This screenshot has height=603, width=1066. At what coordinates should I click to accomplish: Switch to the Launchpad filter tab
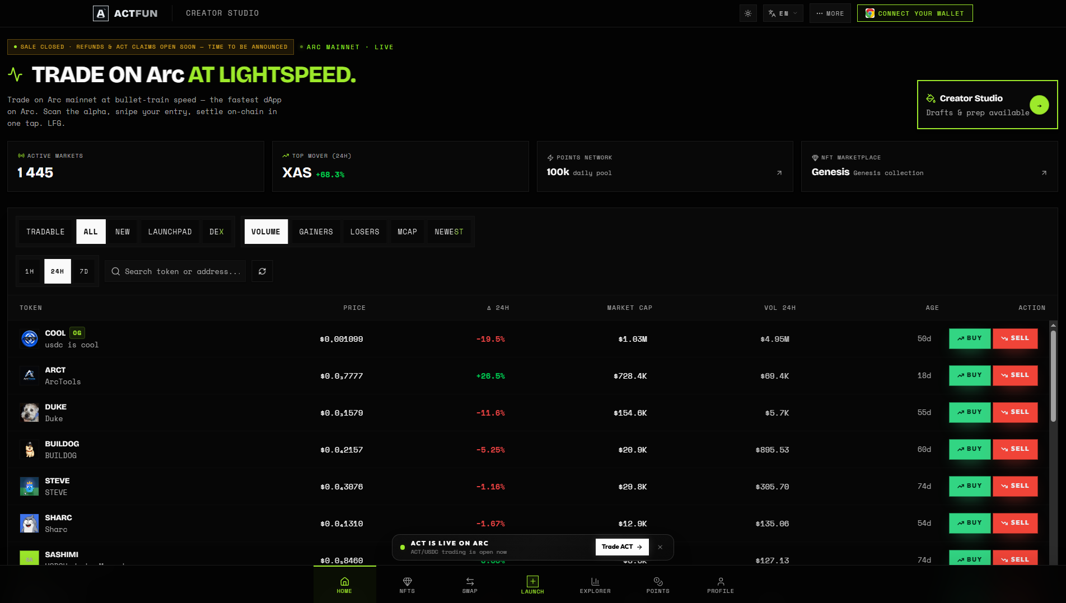tap(170, 232)
